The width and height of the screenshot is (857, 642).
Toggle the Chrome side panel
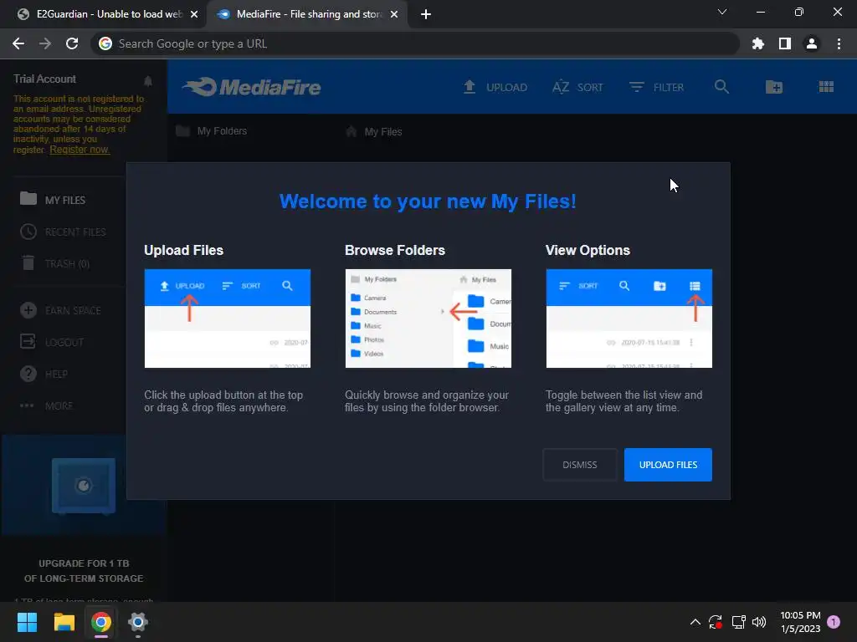(x=785, y=43)
